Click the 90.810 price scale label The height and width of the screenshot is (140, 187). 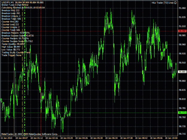(x=182, y=99)
